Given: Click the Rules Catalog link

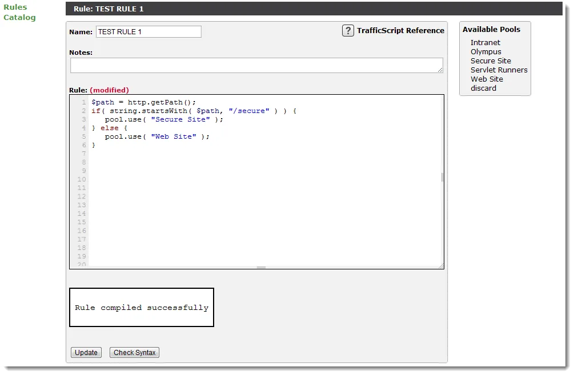Looking at the screenshot, I should pyautogui.click(x=19, y=12).
